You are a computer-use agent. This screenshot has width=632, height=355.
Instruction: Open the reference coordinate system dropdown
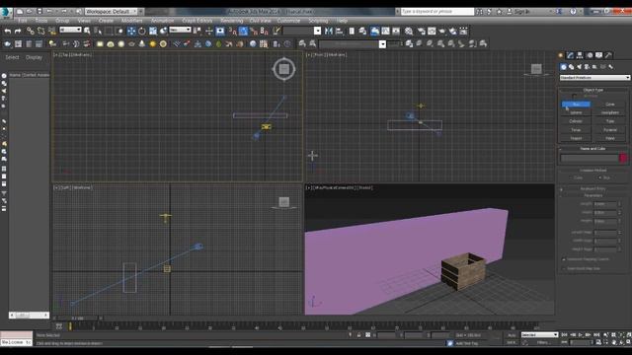pyautogui.click(x=180, y=30)
